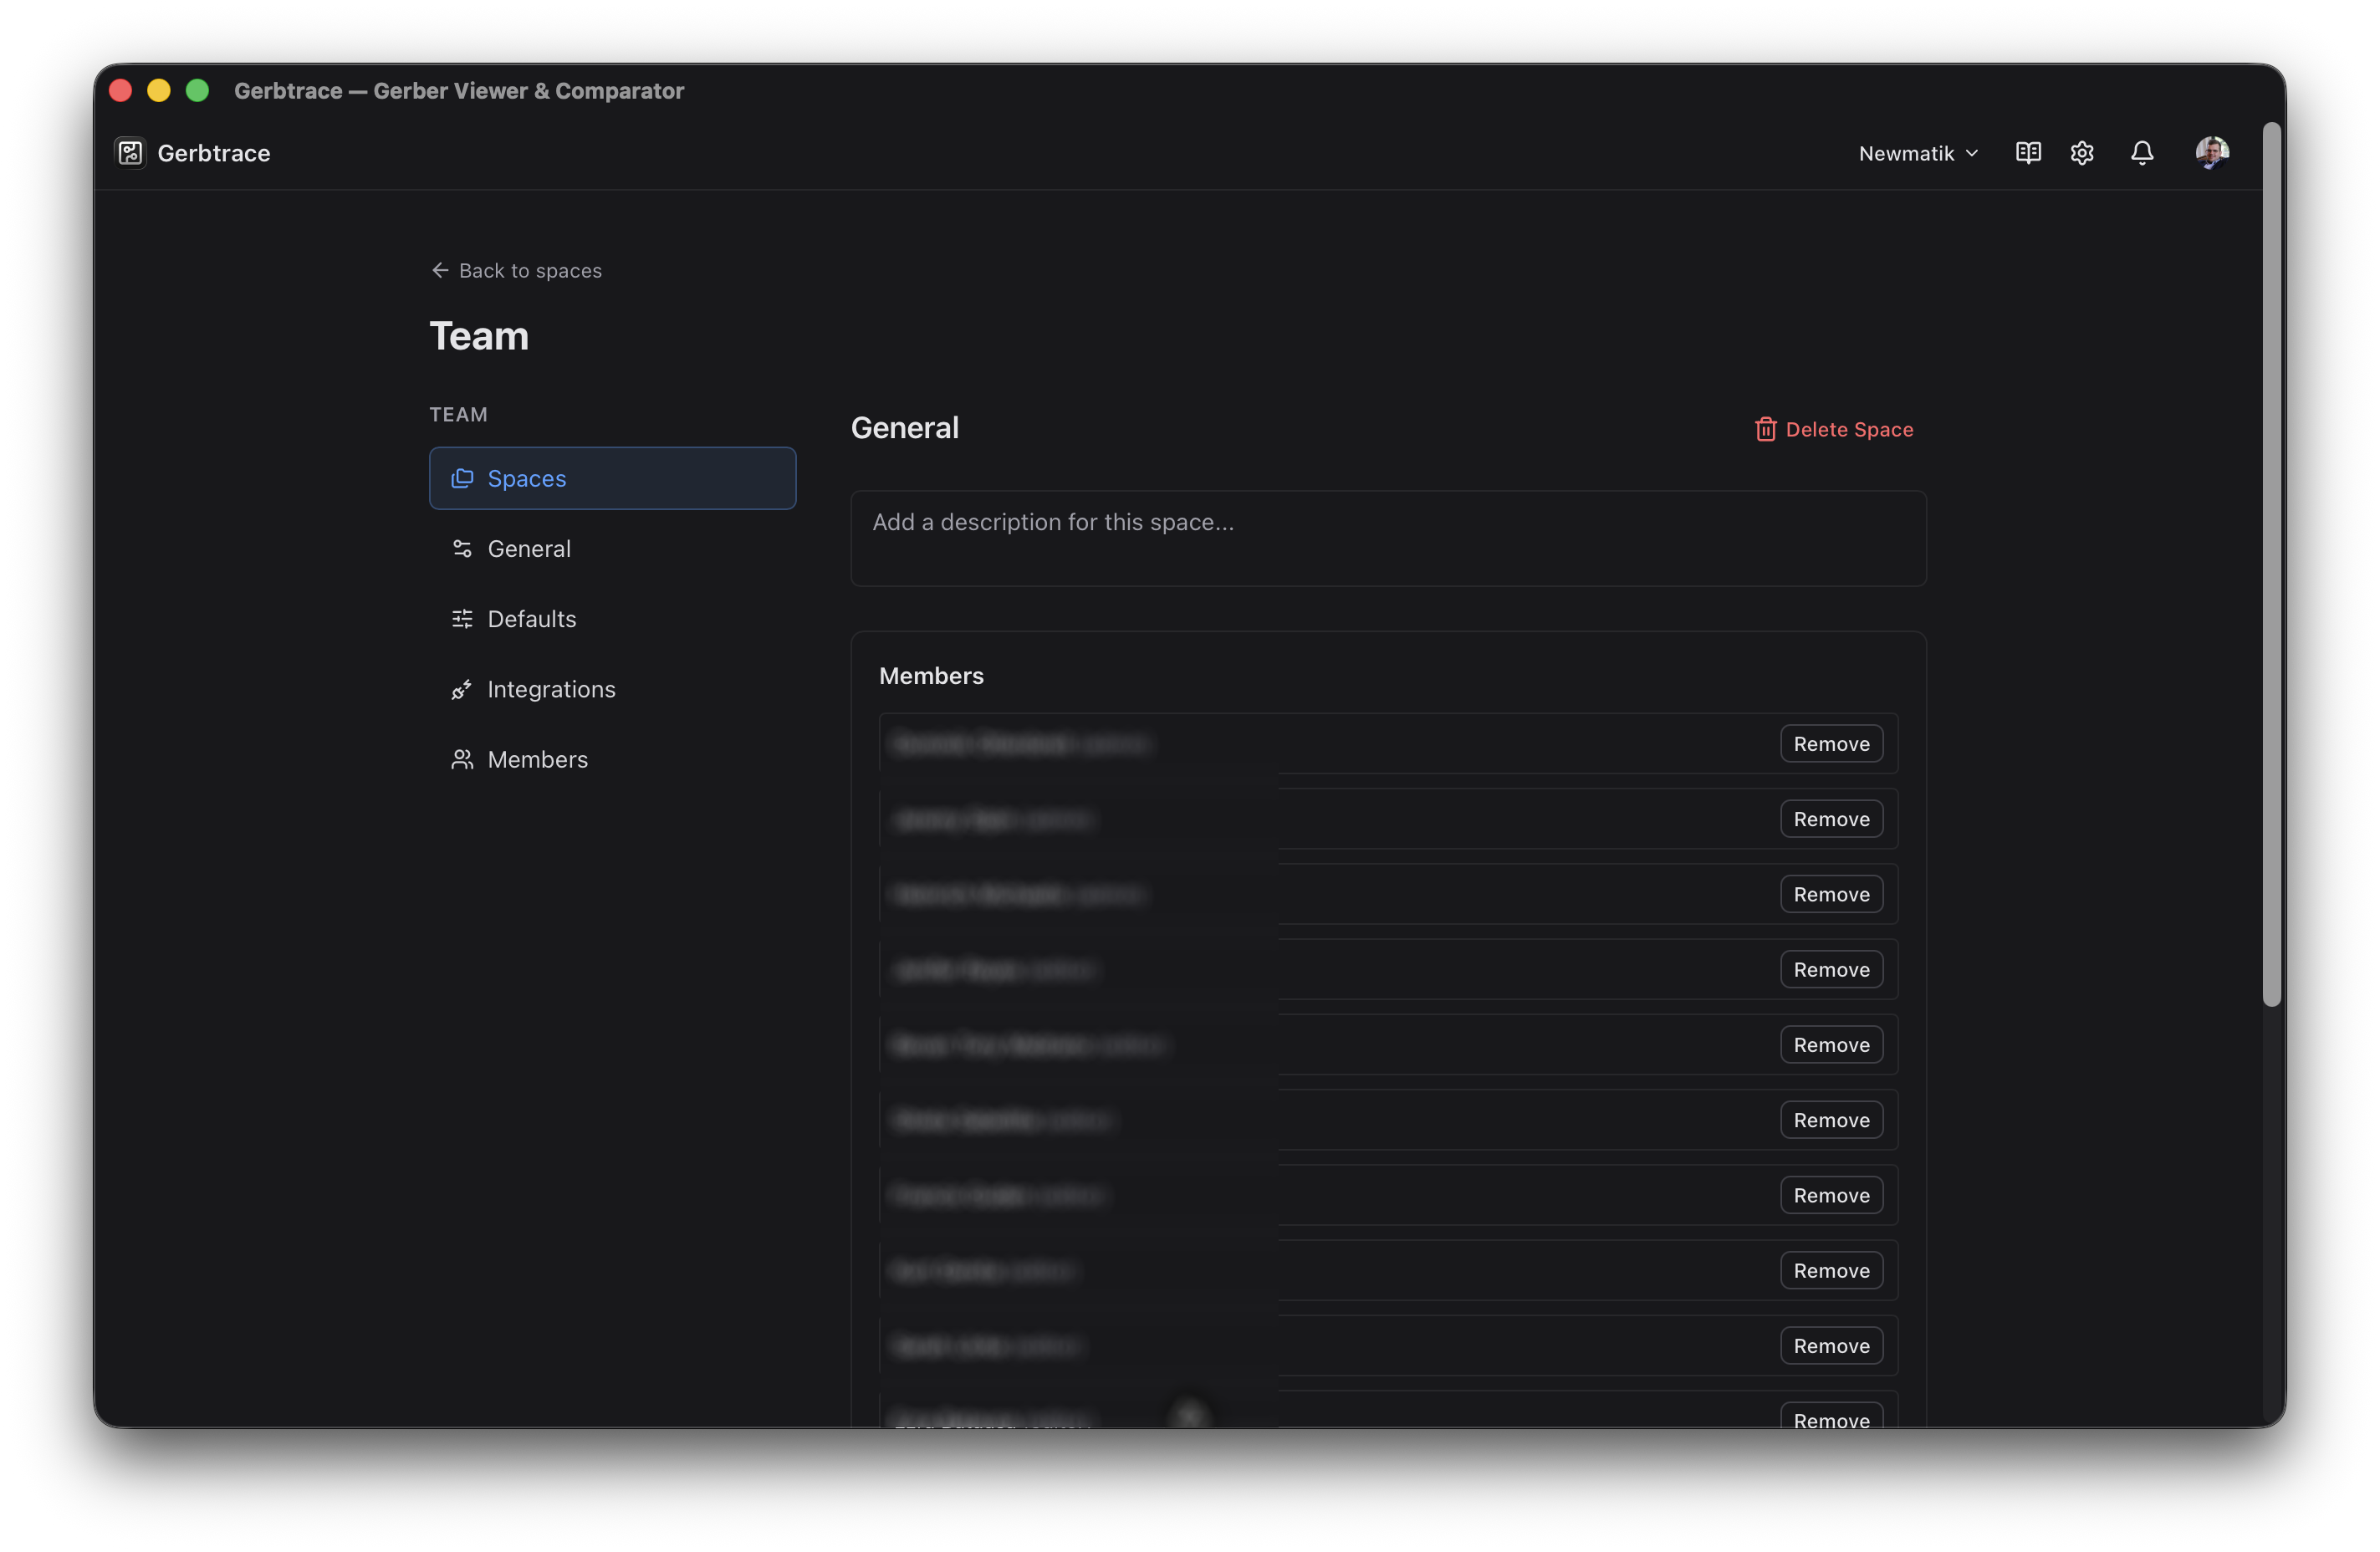This screenshot has height=1552, width=2380.
Task: Remove the second member in list
Action: 1831,819
